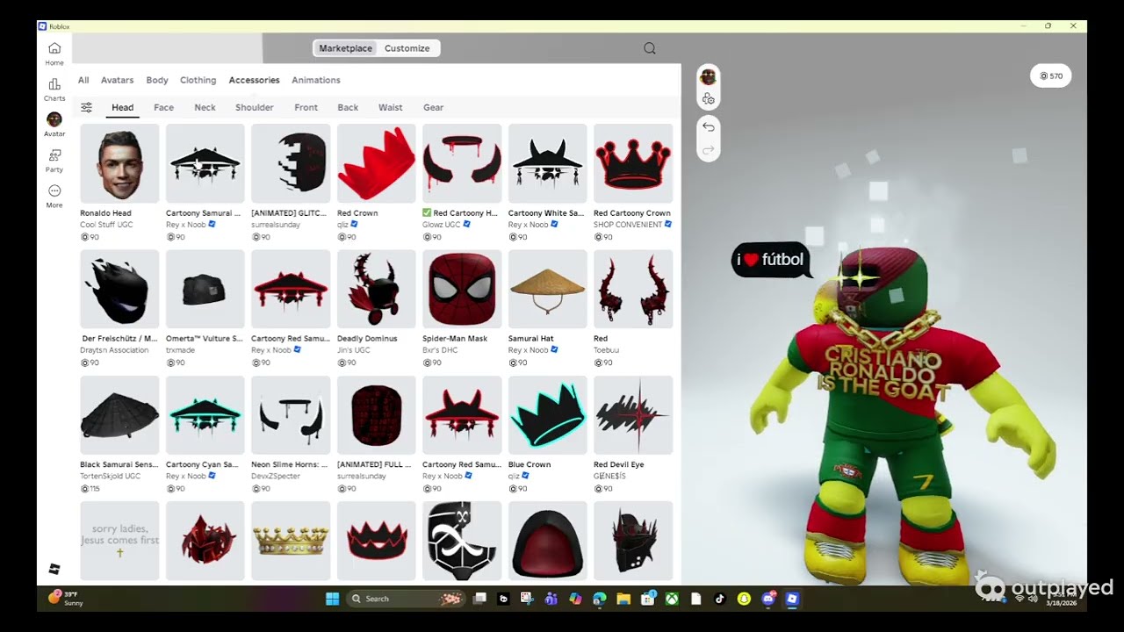Click the 'surrealsunday' creator under GLITC... item

click(x=276, y=225)
